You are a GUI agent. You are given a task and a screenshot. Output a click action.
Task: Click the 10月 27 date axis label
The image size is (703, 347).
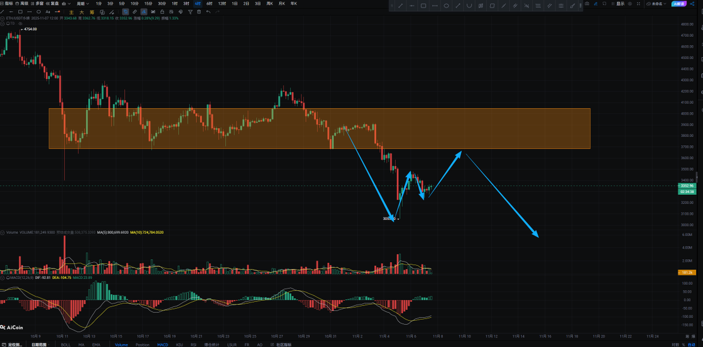pyautogui.click(x=277, y=336)
